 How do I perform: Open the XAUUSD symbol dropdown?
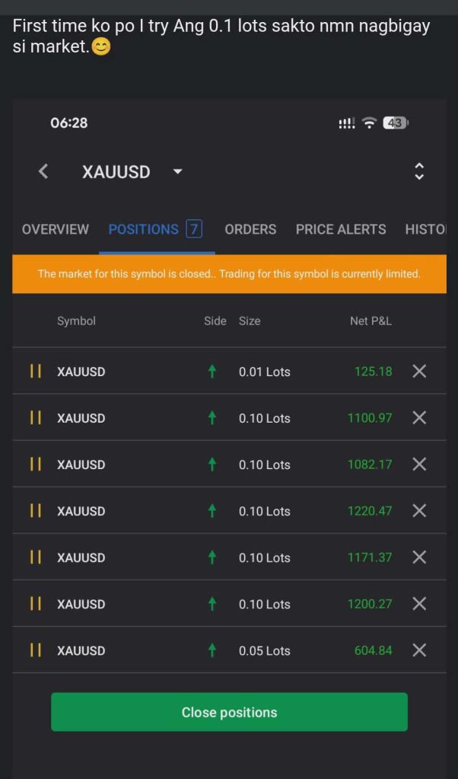(178, 172)
